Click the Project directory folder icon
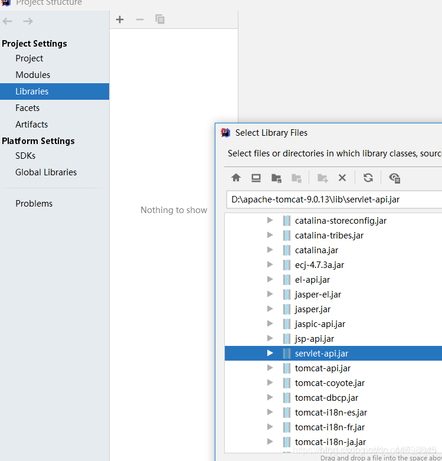The width and height of the screenshot is (442, 461). coord(276,178)
